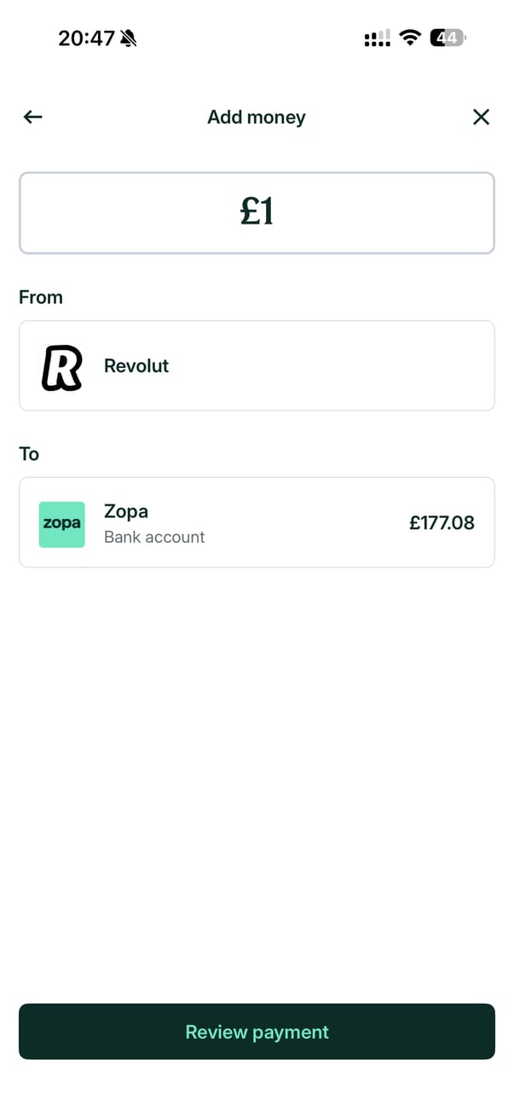Viewport: 514px width, 1118px height.
Task: Tap the To section label
Action: [x=29, y=454]
